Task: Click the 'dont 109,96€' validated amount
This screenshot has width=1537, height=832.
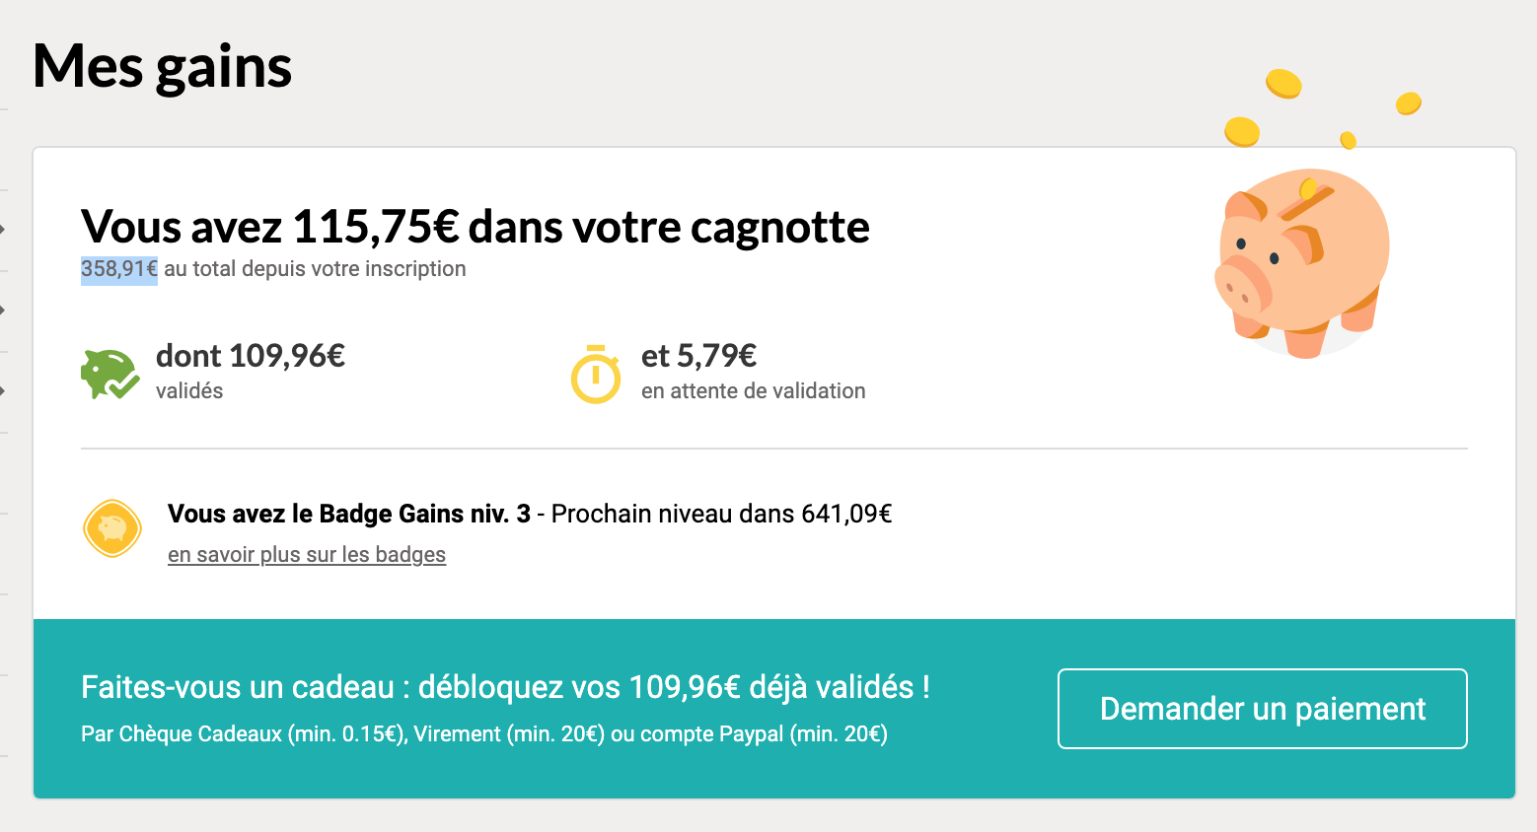Action: (x=251, y=356)
